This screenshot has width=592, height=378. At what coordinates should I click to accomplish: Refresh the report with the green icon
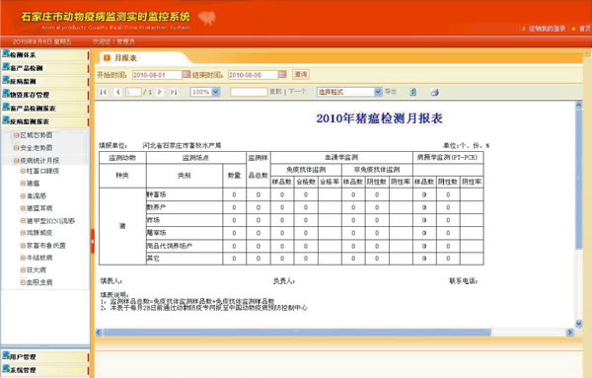click(x=412, y=92)
